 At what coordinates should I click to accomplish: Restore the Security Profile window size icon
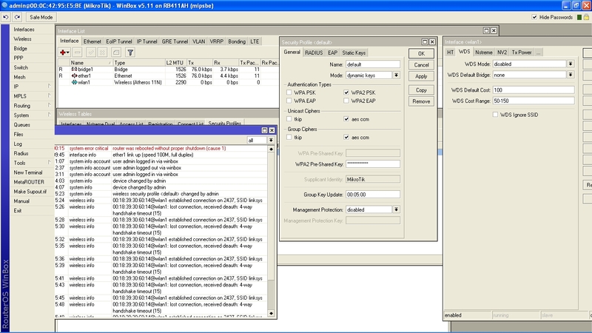[425, 42]
